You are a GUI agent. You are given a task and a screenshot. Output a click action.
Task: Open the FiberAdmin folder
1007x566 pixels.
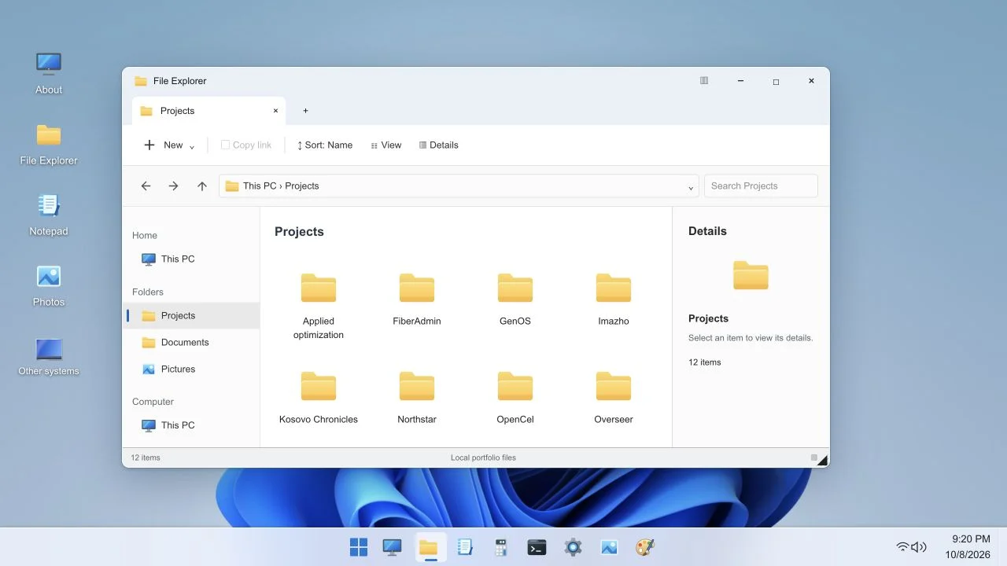tap(417, 299)
